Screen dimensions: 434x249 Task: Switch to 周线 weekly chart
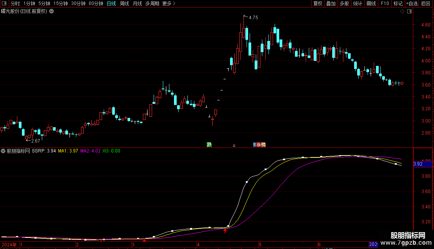pos(124,3)
